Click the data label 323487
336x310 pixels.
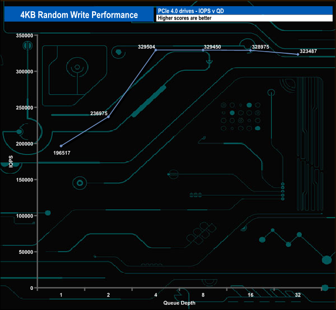click(308, 51)
